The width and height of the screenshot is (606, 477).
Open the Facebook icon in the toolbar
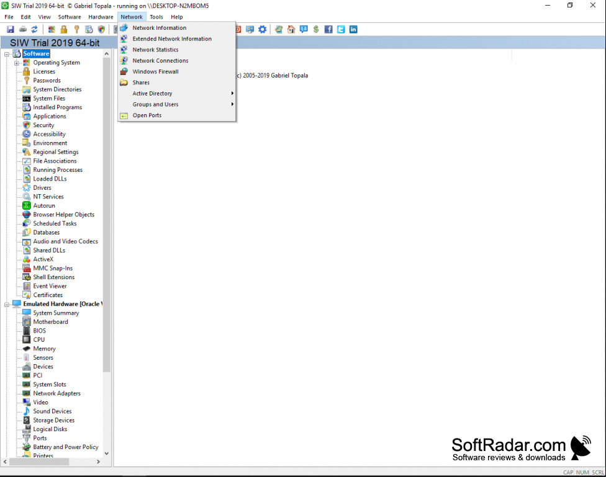pos(328,29)
